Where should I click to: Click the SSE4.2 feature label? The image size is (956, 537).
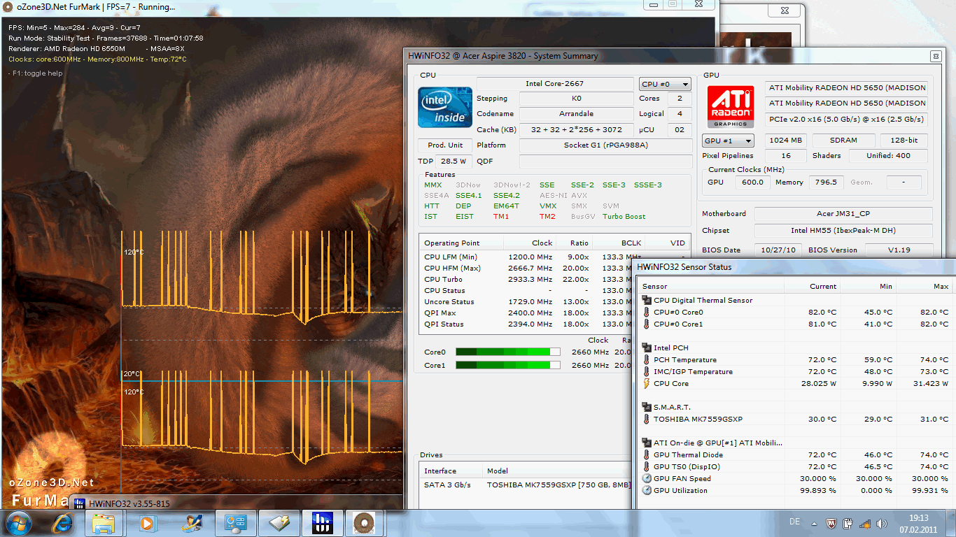(x=507, y=196)
